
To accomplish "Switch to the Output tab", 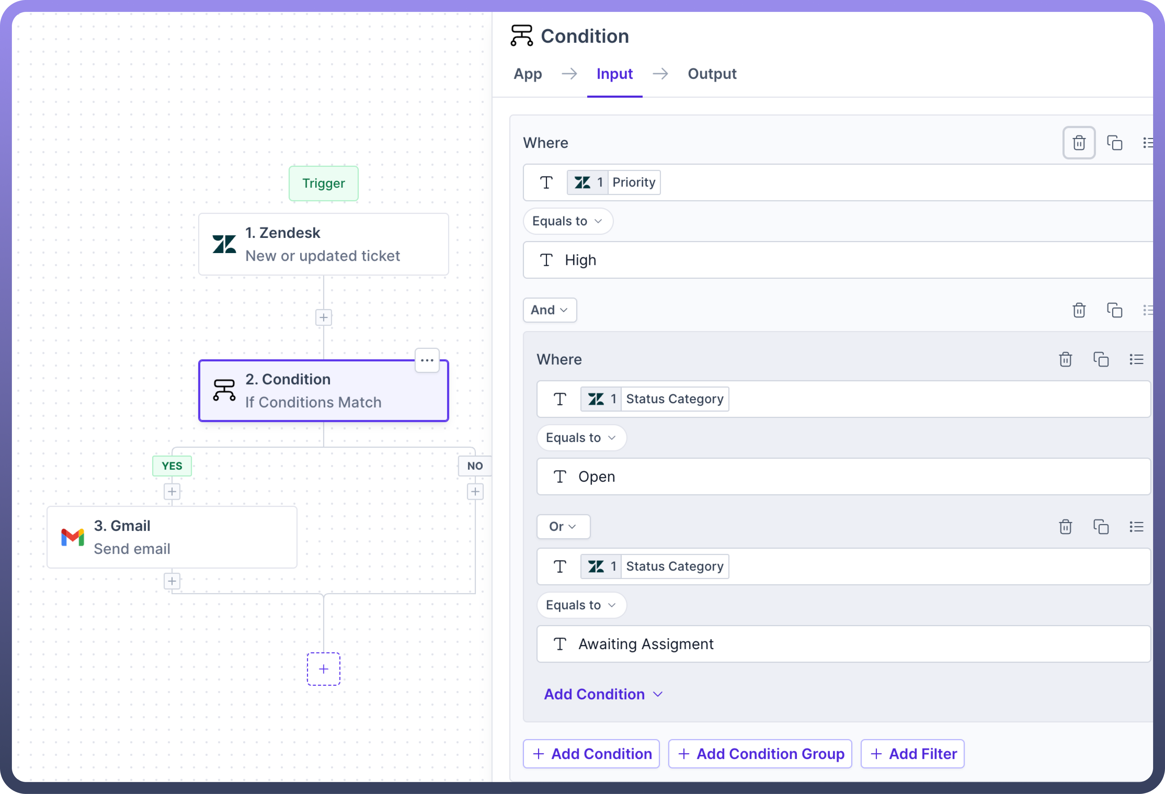I will pos(711,74).
